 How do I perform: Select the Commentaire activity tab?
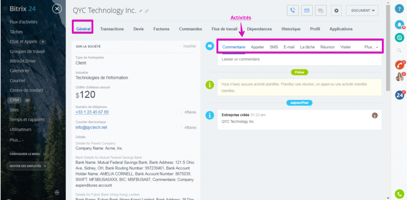click(234, 47)
